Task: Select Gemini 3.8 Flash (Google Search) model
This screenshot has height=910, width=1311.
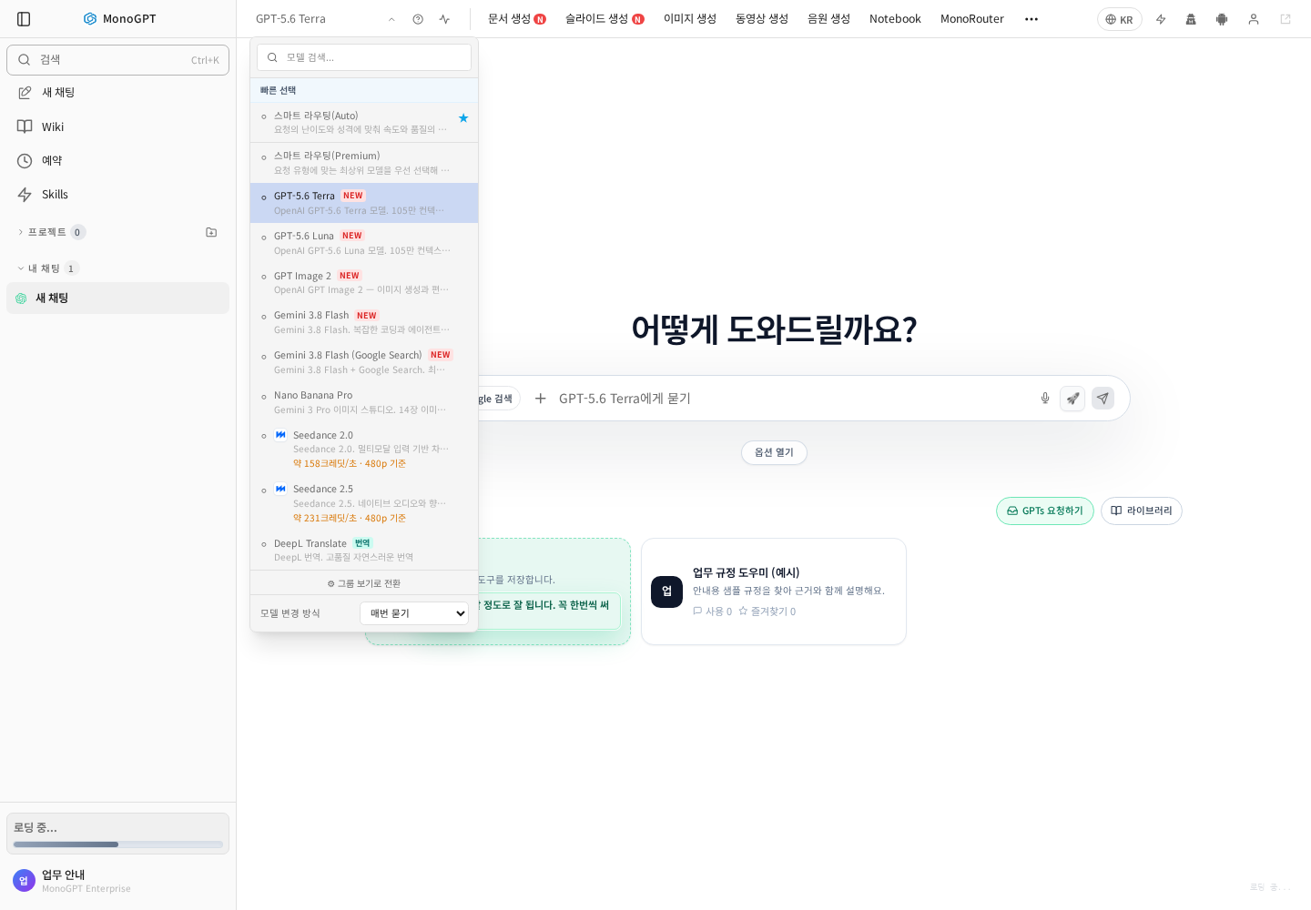Action: tap(364, 362)
